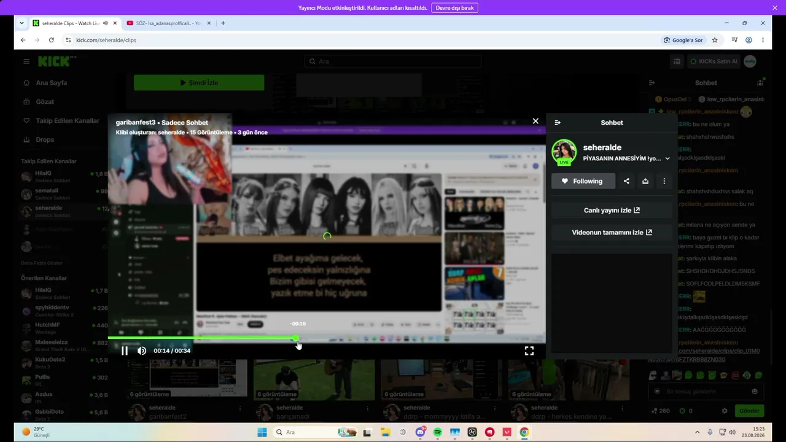This screenshot has width=786, height=442.
Task: Open the emoji picker in chat
Action: point(755,392)
